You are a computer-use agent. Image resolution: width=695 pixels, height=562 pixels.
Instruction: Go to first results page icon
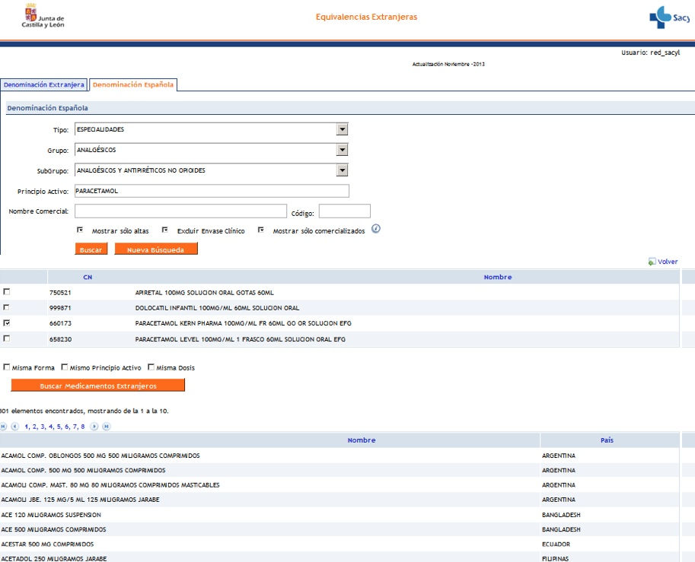pyautogui.click(x=4, y=427)
